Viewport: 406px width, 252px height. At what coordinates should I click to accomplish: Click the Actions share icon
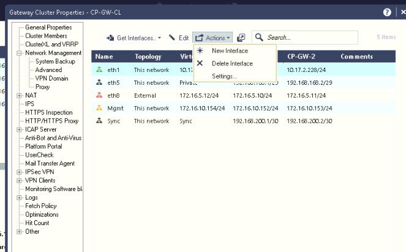click(199, 38)
